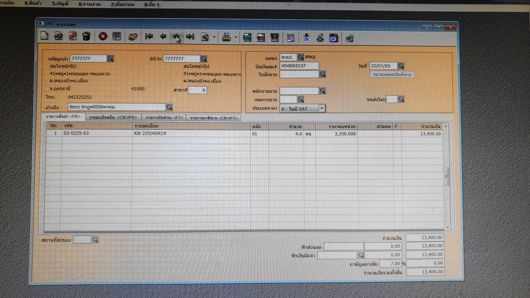The width and height of the screenshot is (530, 298).
Task: Go to the first record arrow
Action: (149, 36)
